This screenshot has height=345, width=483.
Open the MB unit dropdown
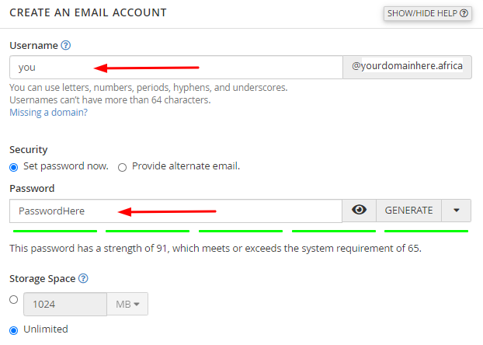click(127, 304)
